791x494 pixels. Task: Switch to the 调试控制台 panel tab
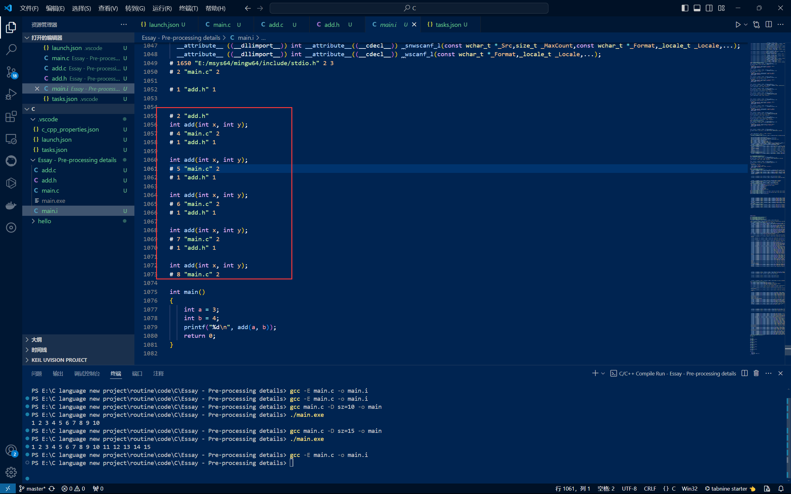click(87, 374)
